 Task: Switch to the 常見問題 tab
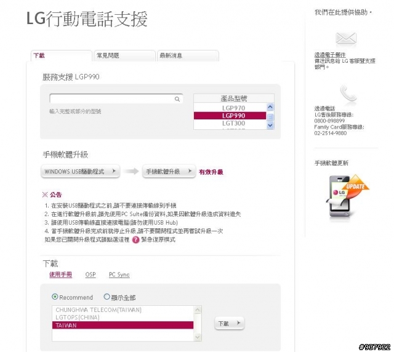124,56
